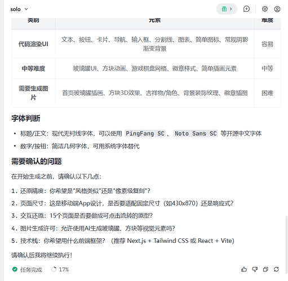
Task: Click the green gift icon button
Action: pyautogui.click(x=227, y=9)
